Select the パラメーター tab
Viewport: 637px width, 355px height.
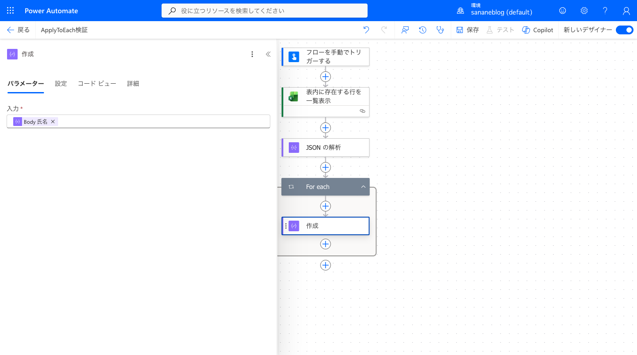(x=26, y=84)
